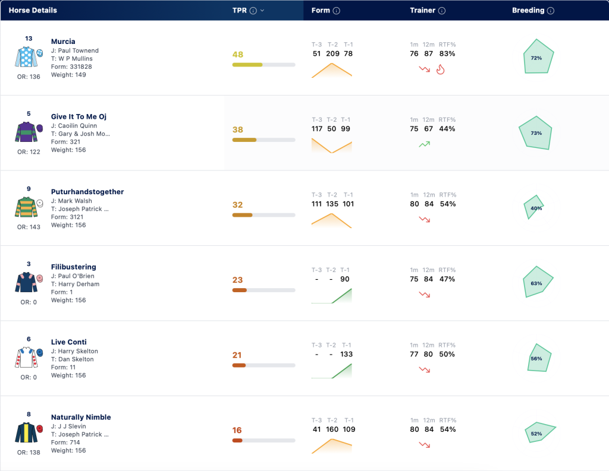Select the Breeding column header
Screen dimensions: 609x471
(x=528, y=11)
